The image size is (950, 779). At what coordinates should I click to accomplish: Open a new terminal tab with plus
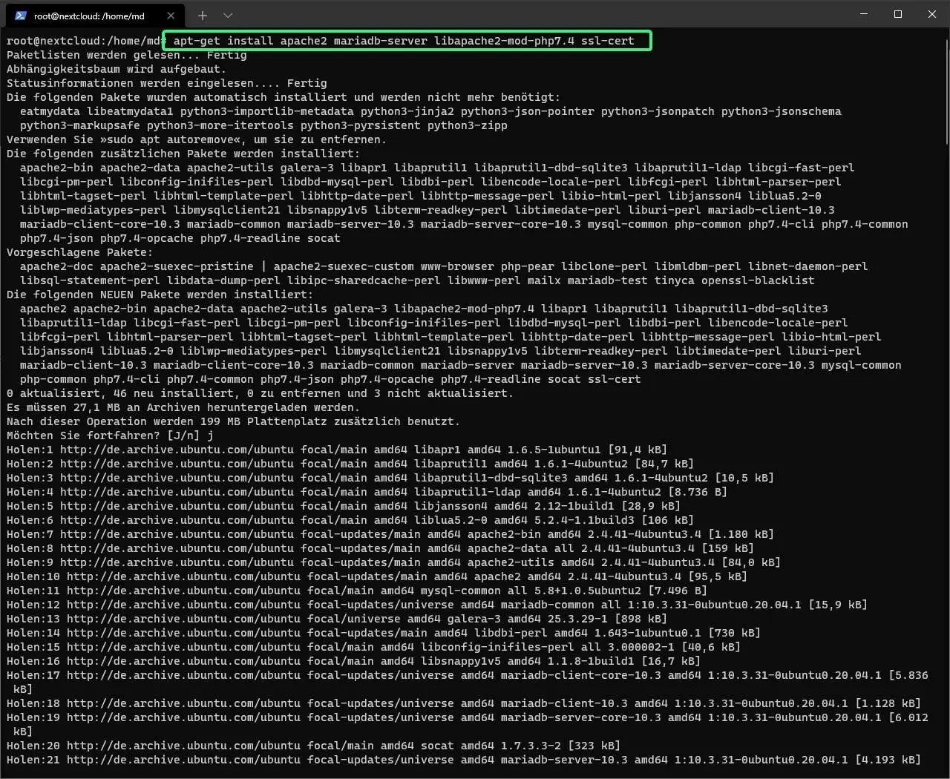[x=202, y=15]
